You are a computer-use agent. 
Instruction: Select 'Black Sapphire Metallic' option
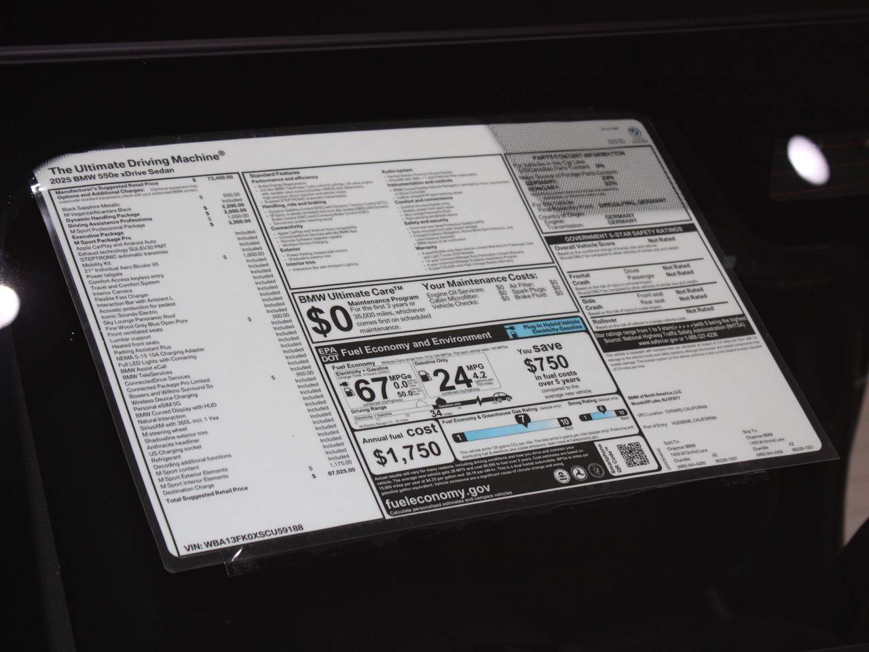pyautogui.click(x=91, y=207)
